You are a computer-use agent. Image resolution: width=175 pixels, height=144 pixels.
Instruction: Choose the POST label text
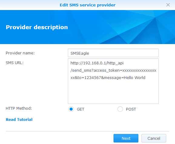point(131,109)
